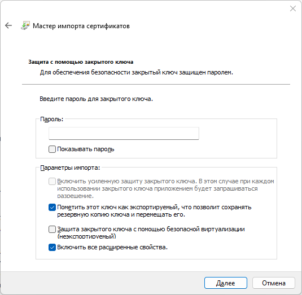Focus the password input field
Screen dimensions: 302x295
[x=124, y=133]
